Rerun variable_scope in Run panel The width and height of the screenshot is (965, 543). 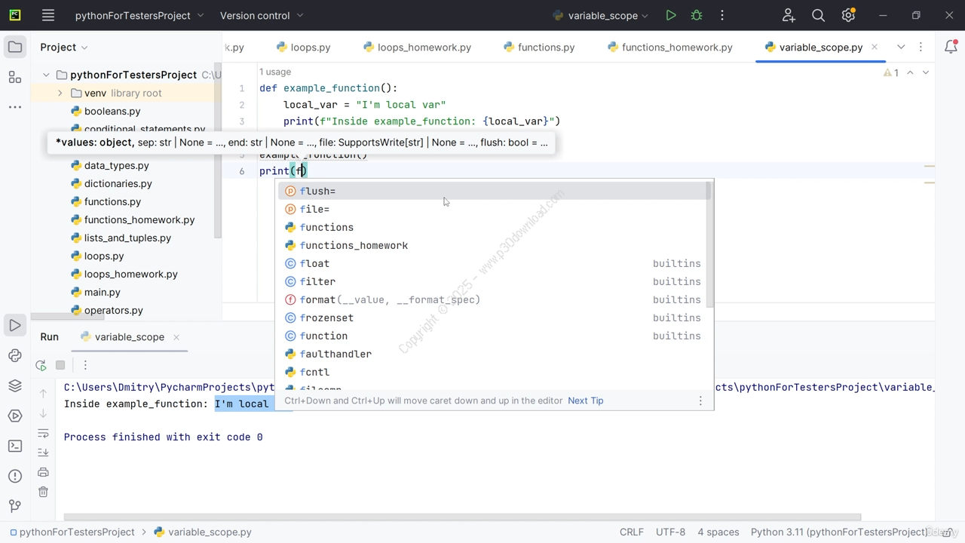(41, 365)
